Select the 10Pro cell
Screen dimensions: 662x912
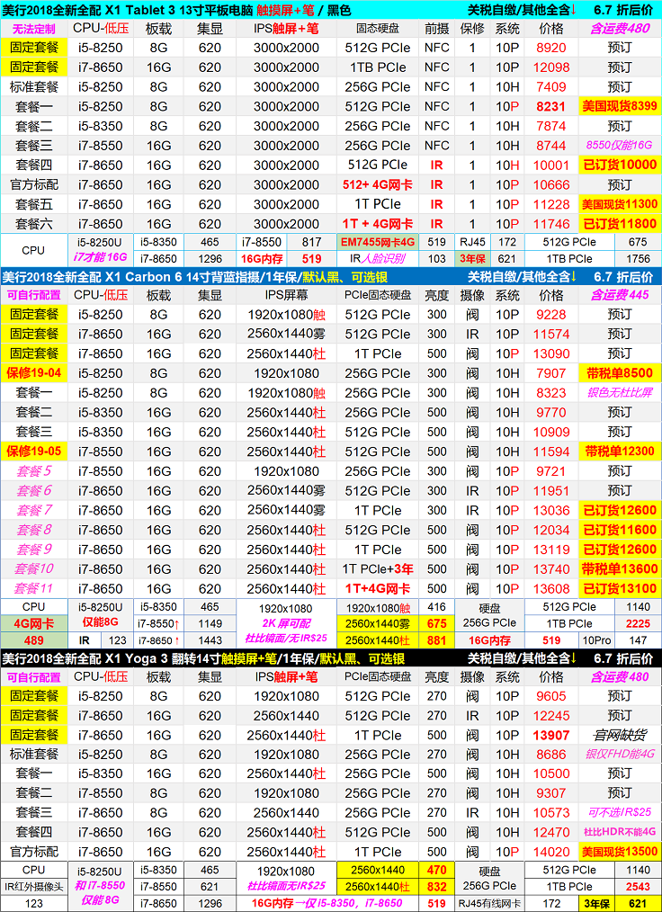pos(596,640)
